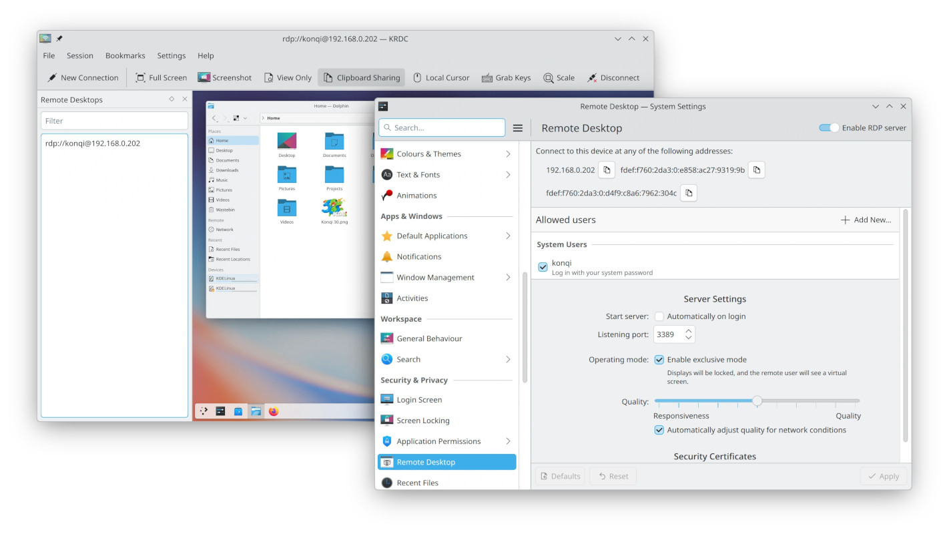Launch System Settings from the remote taskbar
This screenshot has height=534, width=949.
click(220, 411)
